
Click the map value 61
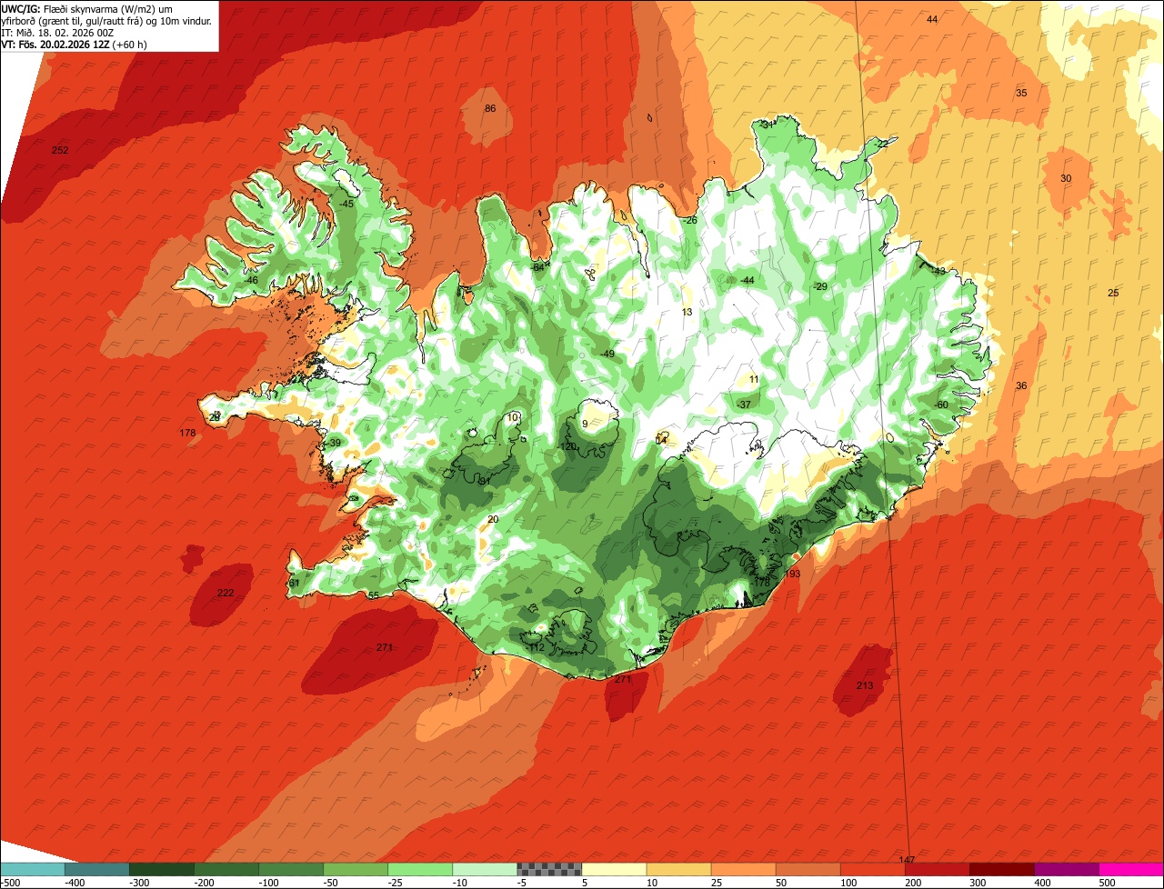pos(294,583)
